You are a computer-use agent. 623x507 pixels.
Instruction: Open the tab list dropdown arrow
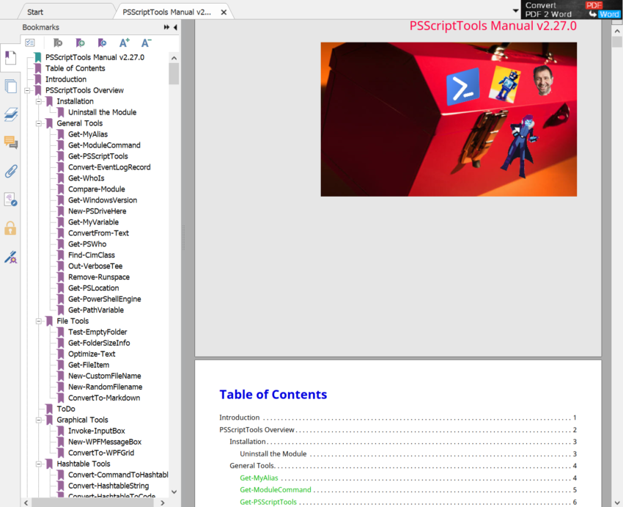coord(515,11)
